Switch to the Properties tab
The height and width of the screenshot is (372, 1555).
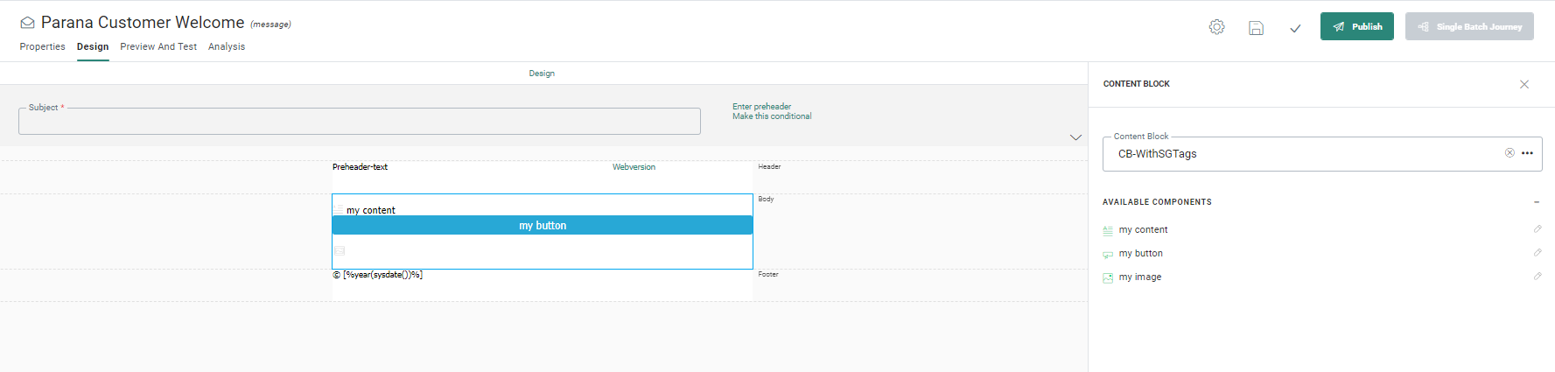[42, 47]
